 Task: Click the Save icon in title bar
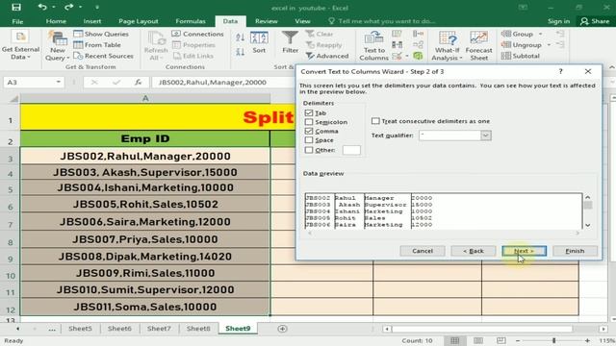16,7
